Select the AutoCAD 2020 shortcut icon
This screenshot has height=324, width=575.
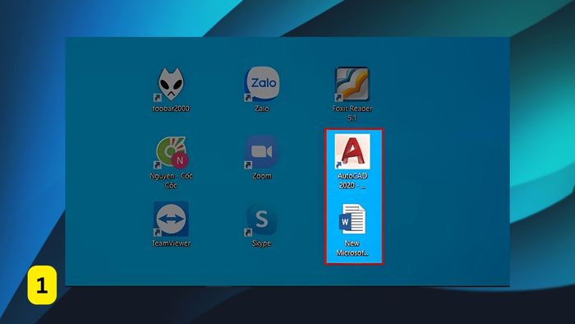click(x=352, y=151)
